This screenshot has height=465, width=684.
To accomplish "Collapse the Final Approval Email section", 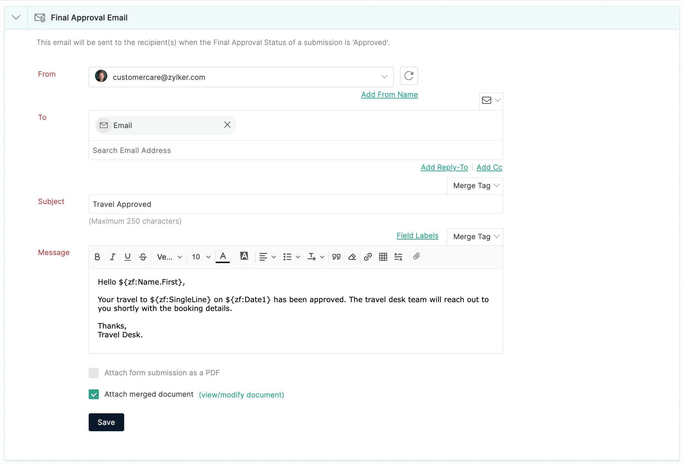I will point(16,18).
